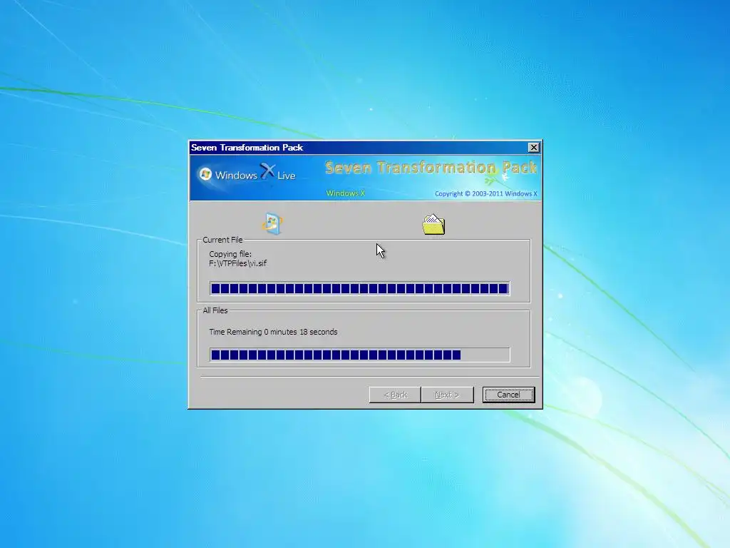The height and width of the screenshot is (548, 730).
Task: Click the Current File progress bar
Action: pos(360,288)
